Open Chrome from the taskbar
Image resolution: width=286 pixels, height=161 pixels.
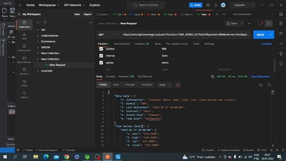(67, 157)
